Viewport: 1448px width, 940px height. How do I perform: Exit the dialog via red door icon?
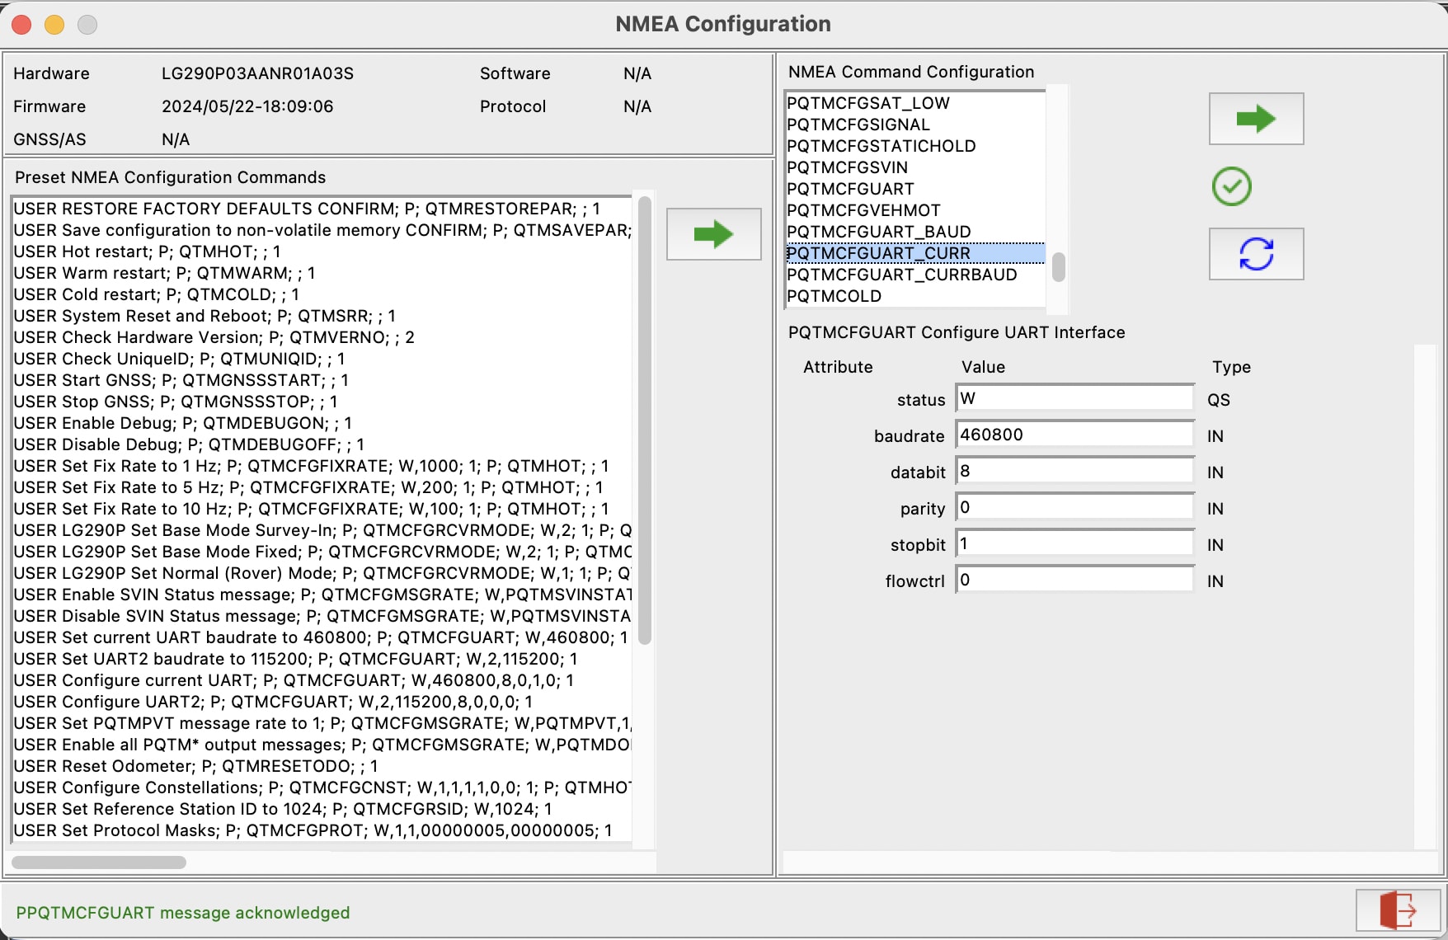point(1398,911)
